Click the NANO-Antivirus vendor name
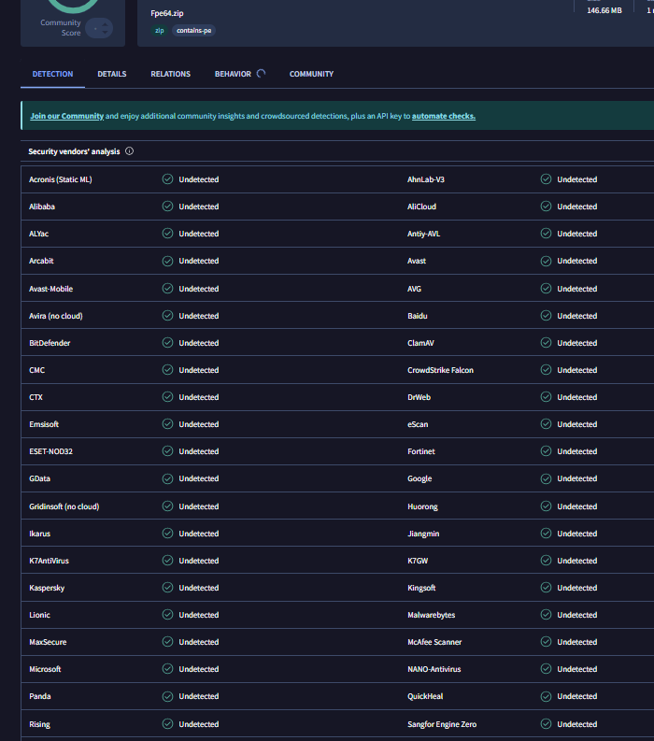This screenshot has width=654, height=741. tap(434, 669)
